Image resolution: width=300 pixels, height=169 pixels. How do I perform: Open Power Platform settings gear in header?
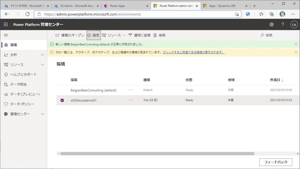(x=272, y=25)
